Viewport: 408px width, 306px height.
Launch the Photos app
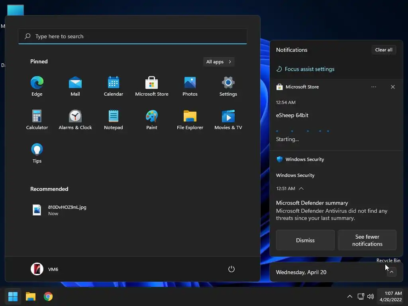point(190,86)
